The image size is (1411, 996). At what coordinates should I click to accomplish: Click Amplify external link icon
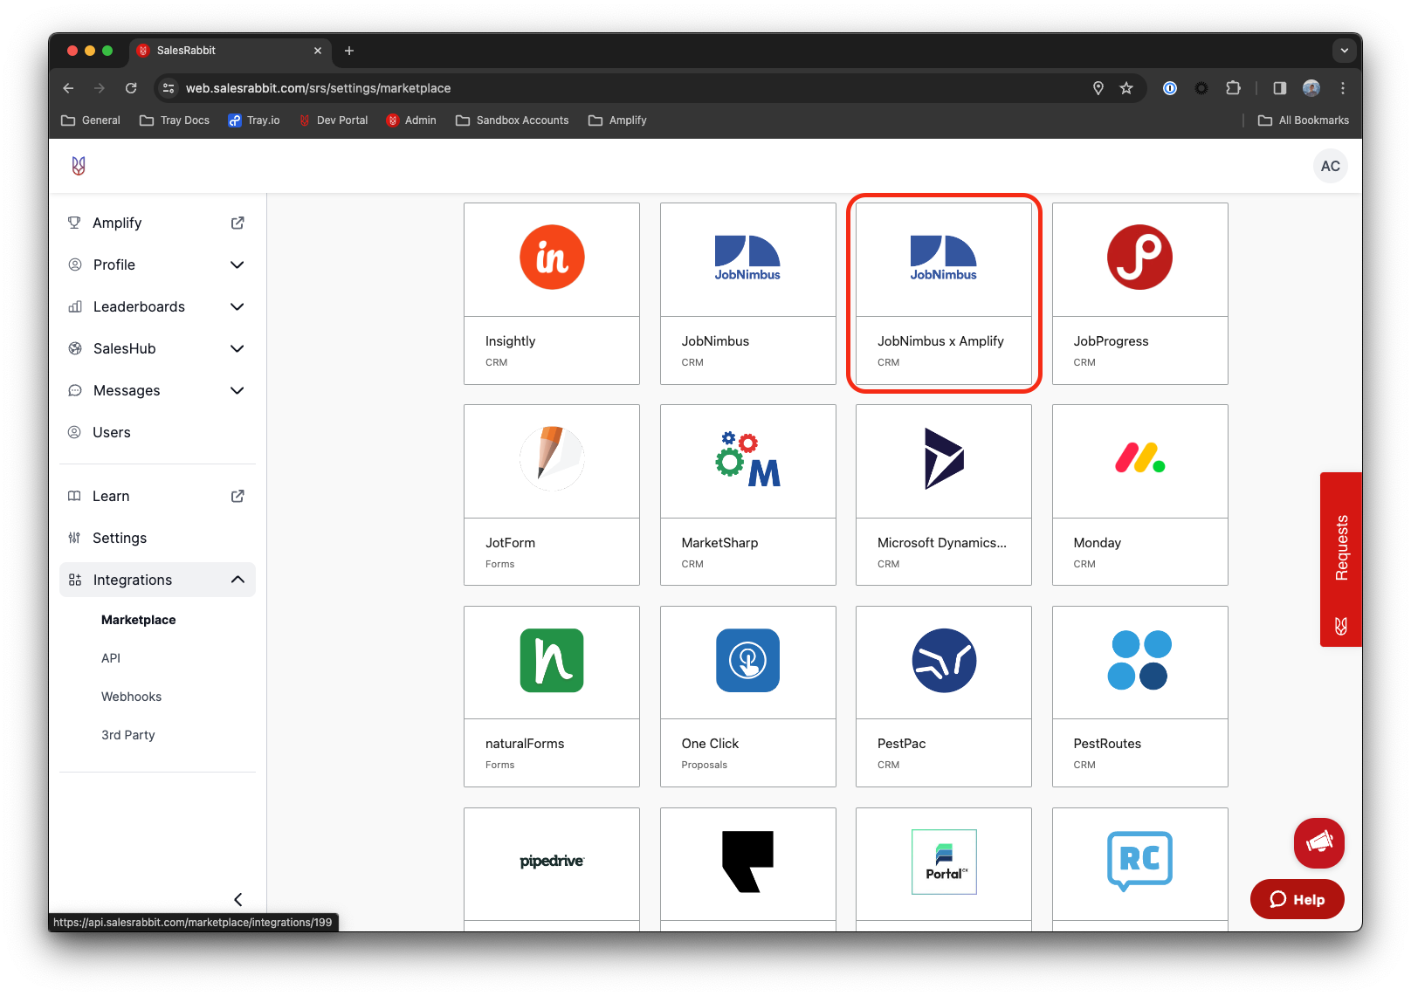coord(237,223)
